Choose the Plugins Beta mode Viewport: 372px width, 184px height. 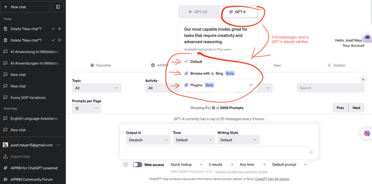[x=218, y=85]
